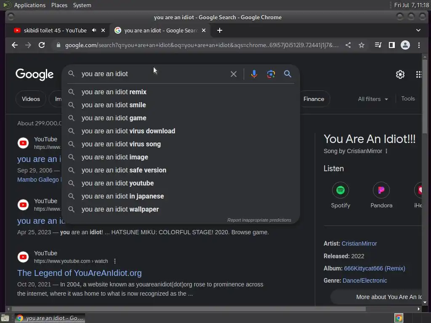Click the horizontal page scrollbar
This screenshot has width=431, height=323.
(189, 309)
